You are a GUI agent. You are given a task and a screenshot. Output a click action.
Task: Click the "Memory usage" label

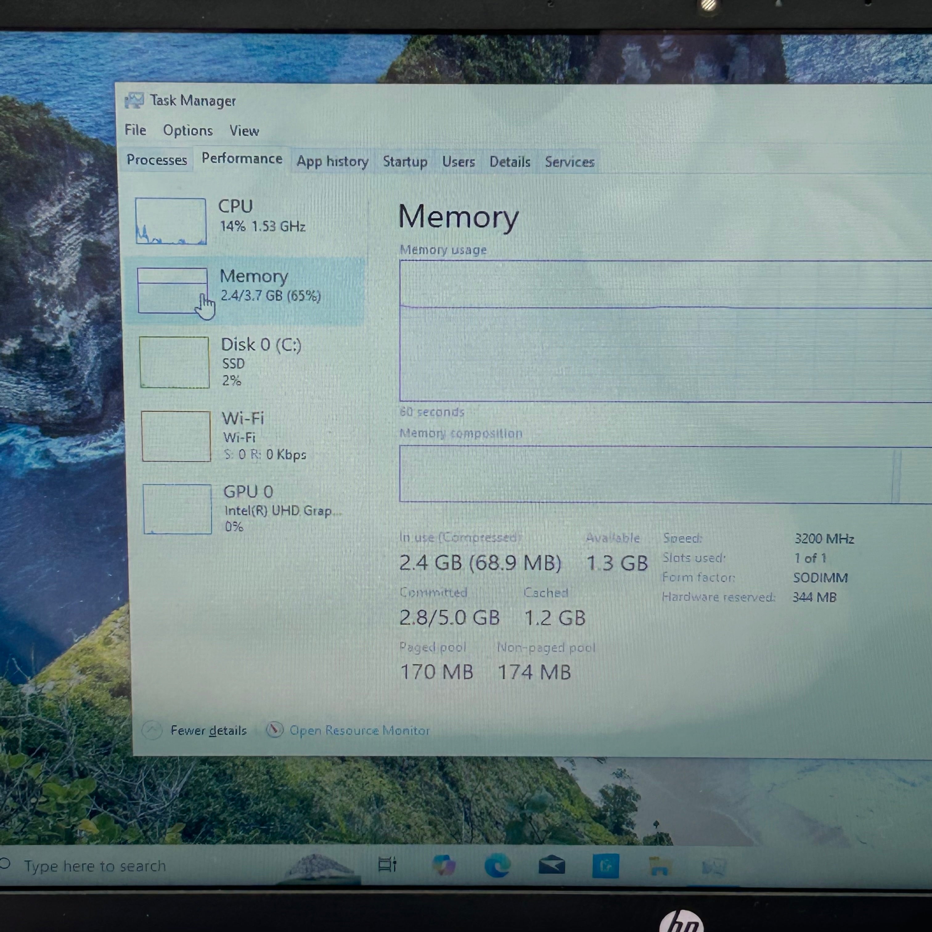click(x=443, y=250)
